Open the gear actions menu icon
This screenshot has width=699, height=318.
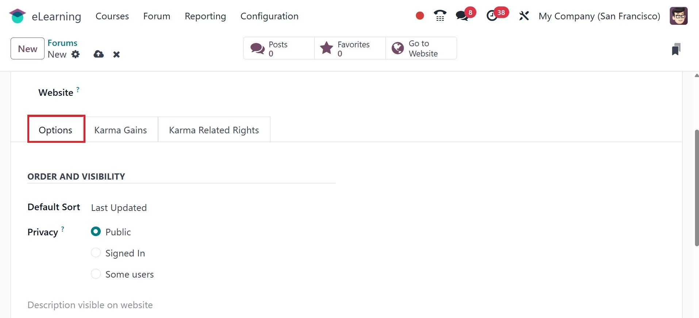point(76,54)
